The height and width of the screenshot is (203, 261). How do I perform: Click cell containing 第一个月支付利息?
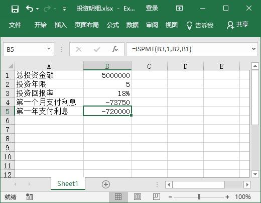click(x=49, y=102)
